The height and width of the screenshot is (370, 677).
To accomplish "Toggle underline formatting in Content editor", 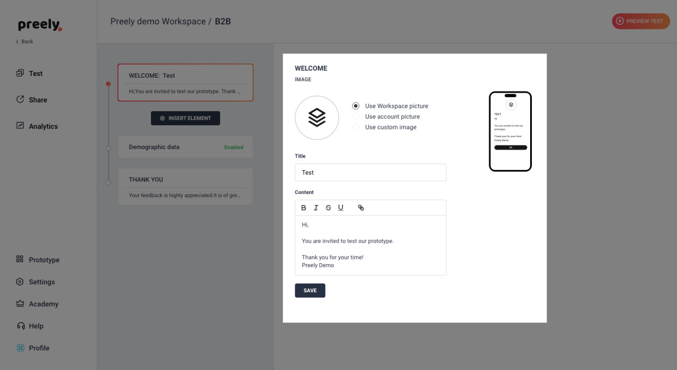I will coord(341,208).
